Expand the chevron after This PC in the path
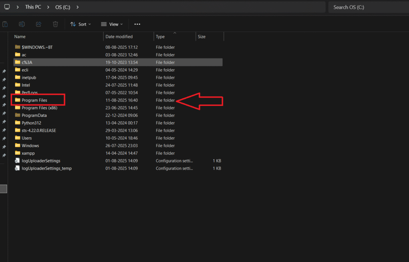The image size is (409, 262). [x=48, y=7]
